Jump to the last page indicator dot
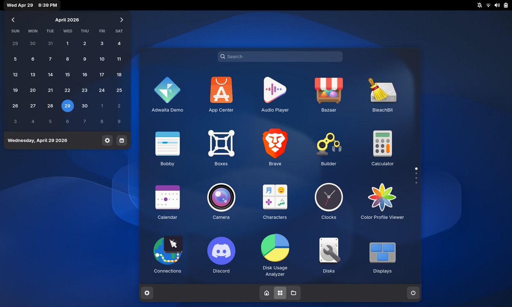 [416, 183]
